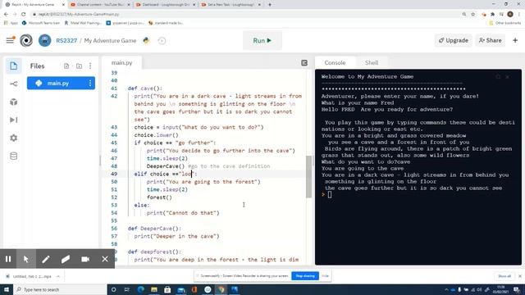This screenshot has width=525, height=295.
Task: Open the Debugger sidebar icon
Action: tap(13, 120)
